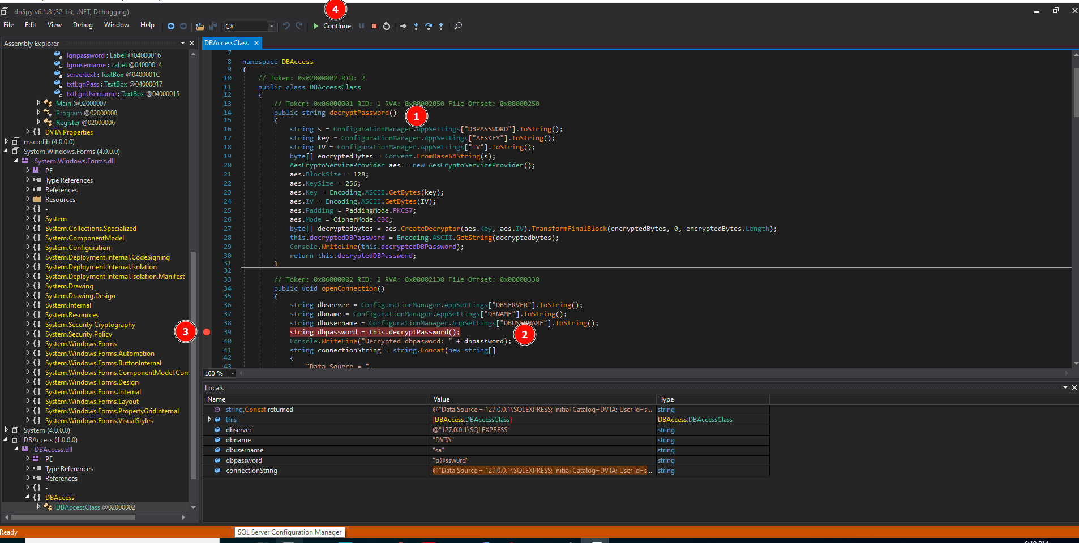Expand the 'this' variable in Locals
Viewport: 1079px width, 543px height.
pyautogui.click(x=209, y=420)
